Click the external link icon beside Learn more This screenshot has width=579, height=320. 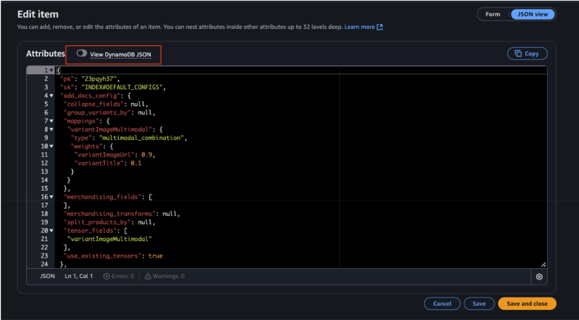coord(379,27)
